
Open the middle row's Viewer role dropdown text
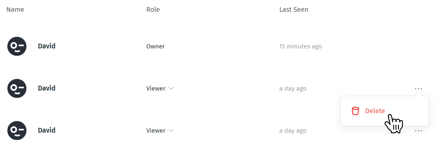coord(156,88)
